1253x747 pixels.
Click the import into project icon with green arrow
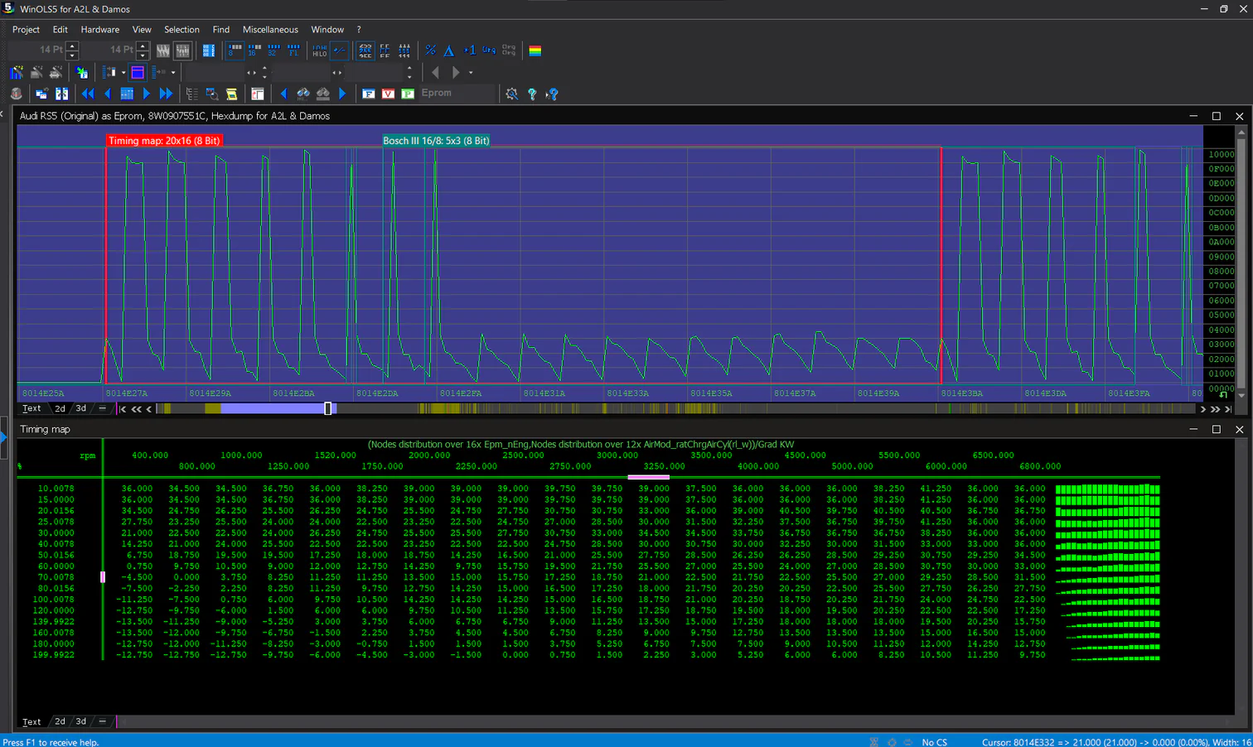81,72
